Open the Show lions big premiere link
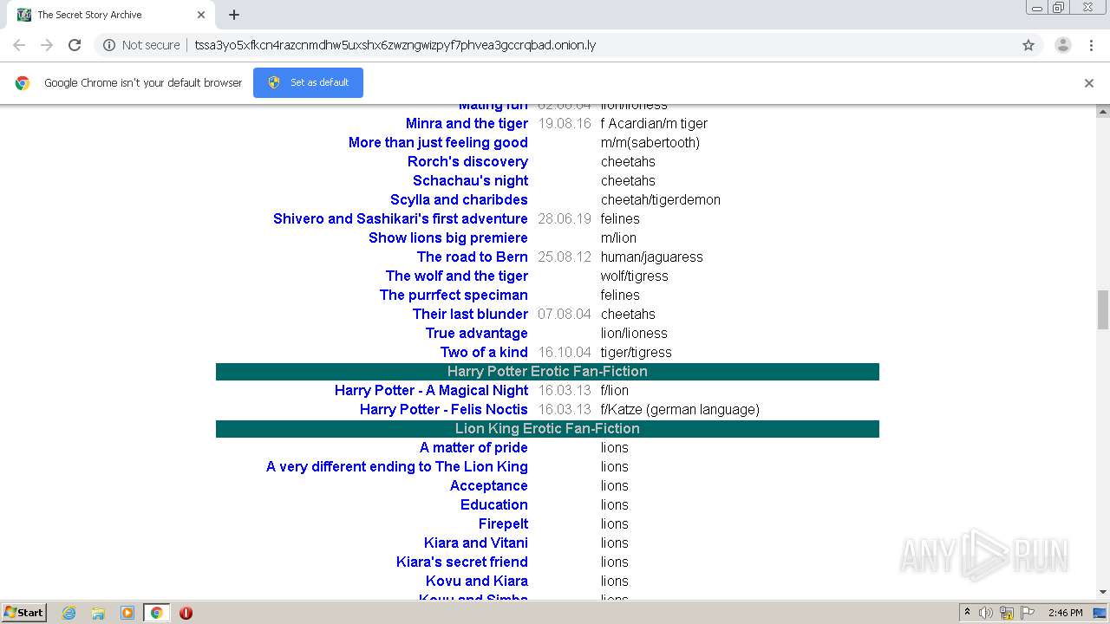Image resolution: width=1110 pixels, height=624 pixels. coord(447,237)
